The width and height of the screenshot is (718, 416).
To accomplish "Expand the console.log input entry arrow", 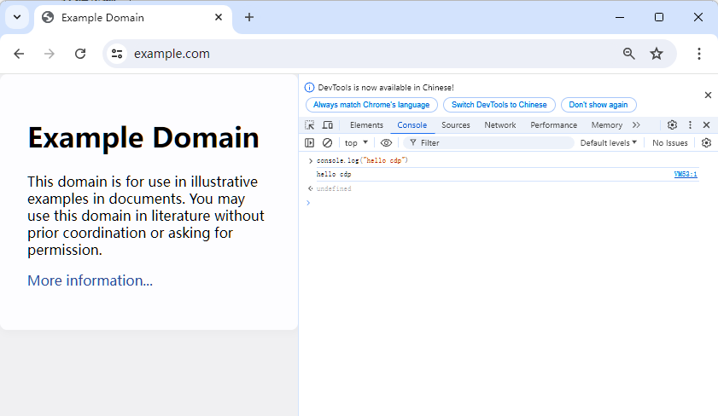I will tap(311, 161).
